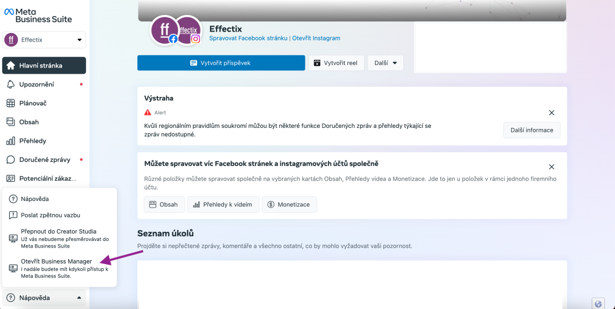Click the Effectix page name heading

[x=225, y=29]
